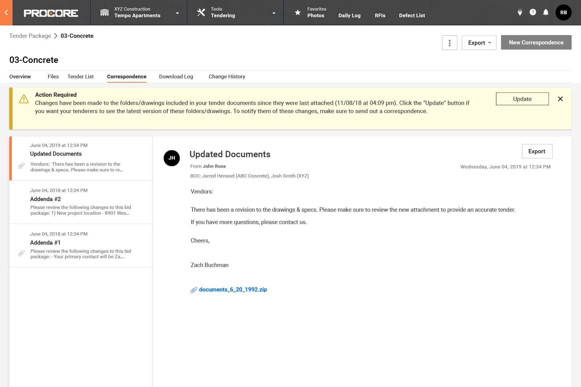Image resolution: width=581 pixels, height=387 pixels.
Task: Dismiss the Action Required banner
Action: pyautogui.click(x=560, y=99)
